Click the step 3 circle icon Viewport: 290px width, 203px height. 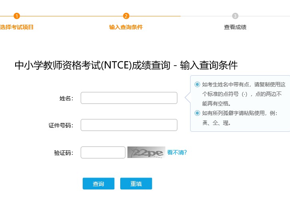(x=235, y=16)
